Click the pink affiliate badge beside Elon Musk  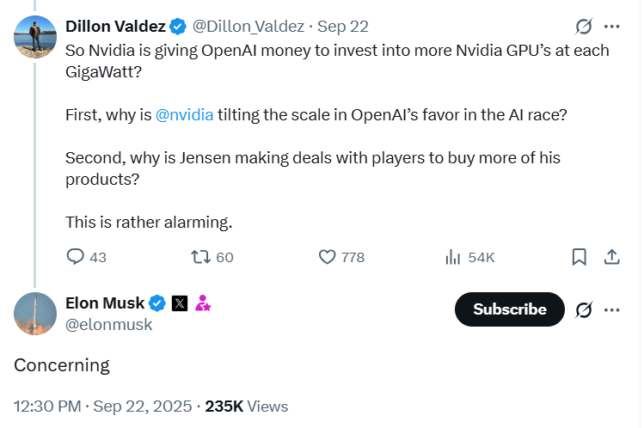coord(203,303)
